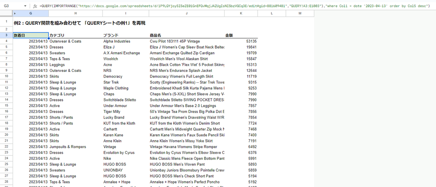Screen dimensions: 436x187
Task: Click the 到着日 header cell
Action: click(31, 35)
